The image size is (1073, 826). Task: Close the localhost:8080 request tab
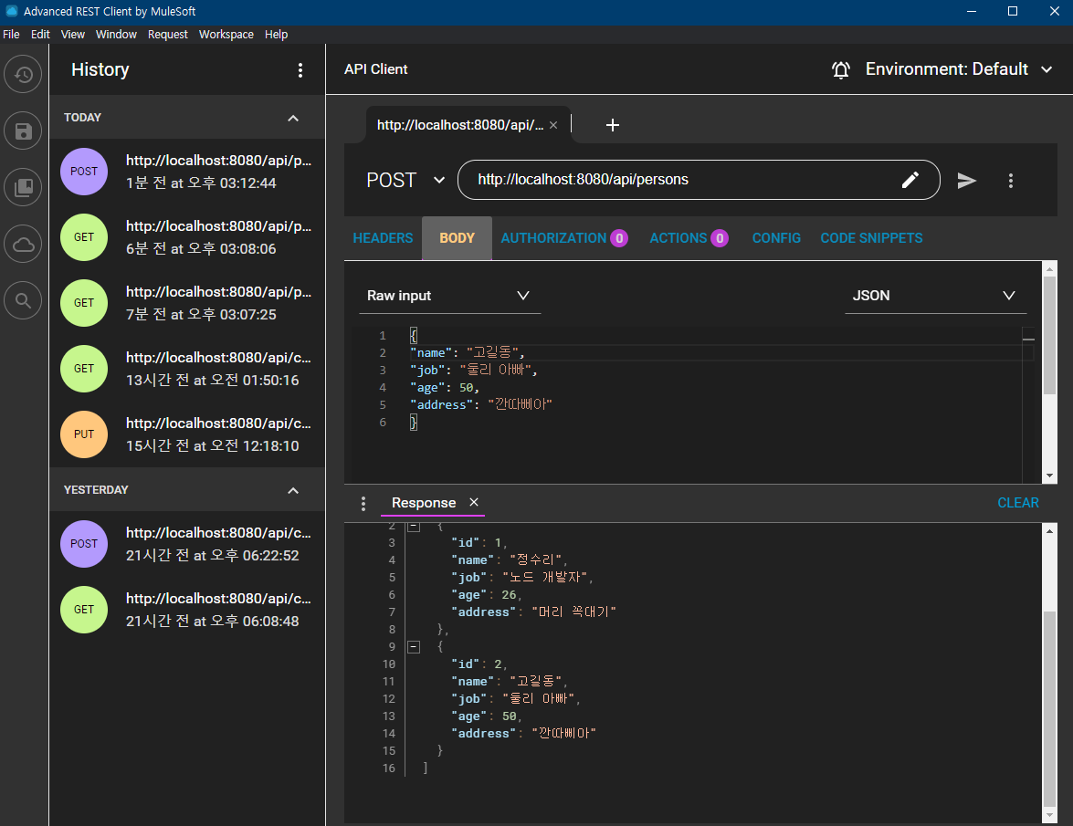pos(553,125)
